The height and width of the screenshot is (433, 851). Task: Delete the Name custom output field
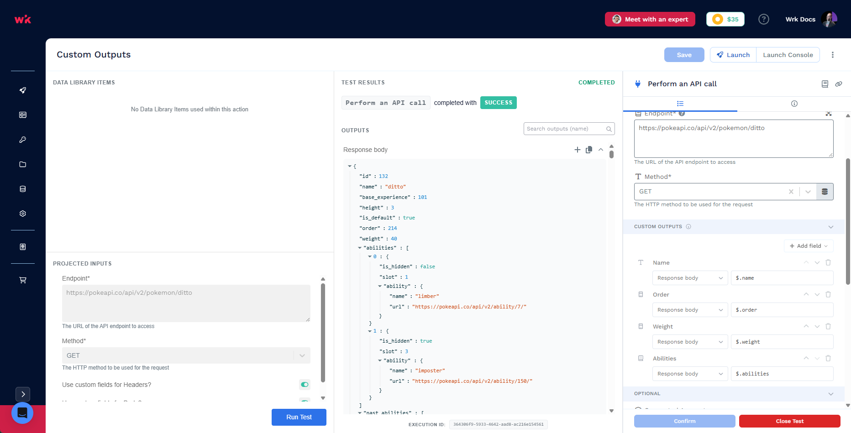point(828,262)
